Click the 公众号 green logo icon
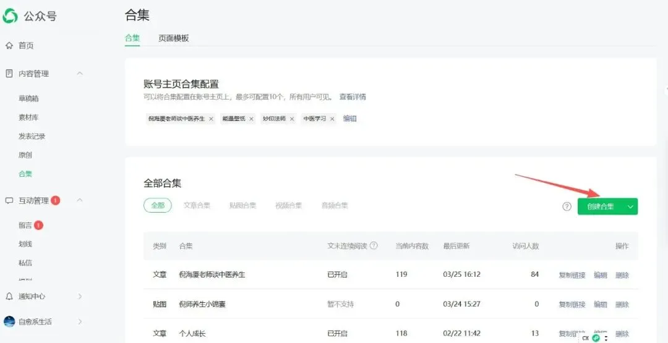The height and width of the screenshot is (343, 668). click(x=11, y=15)
